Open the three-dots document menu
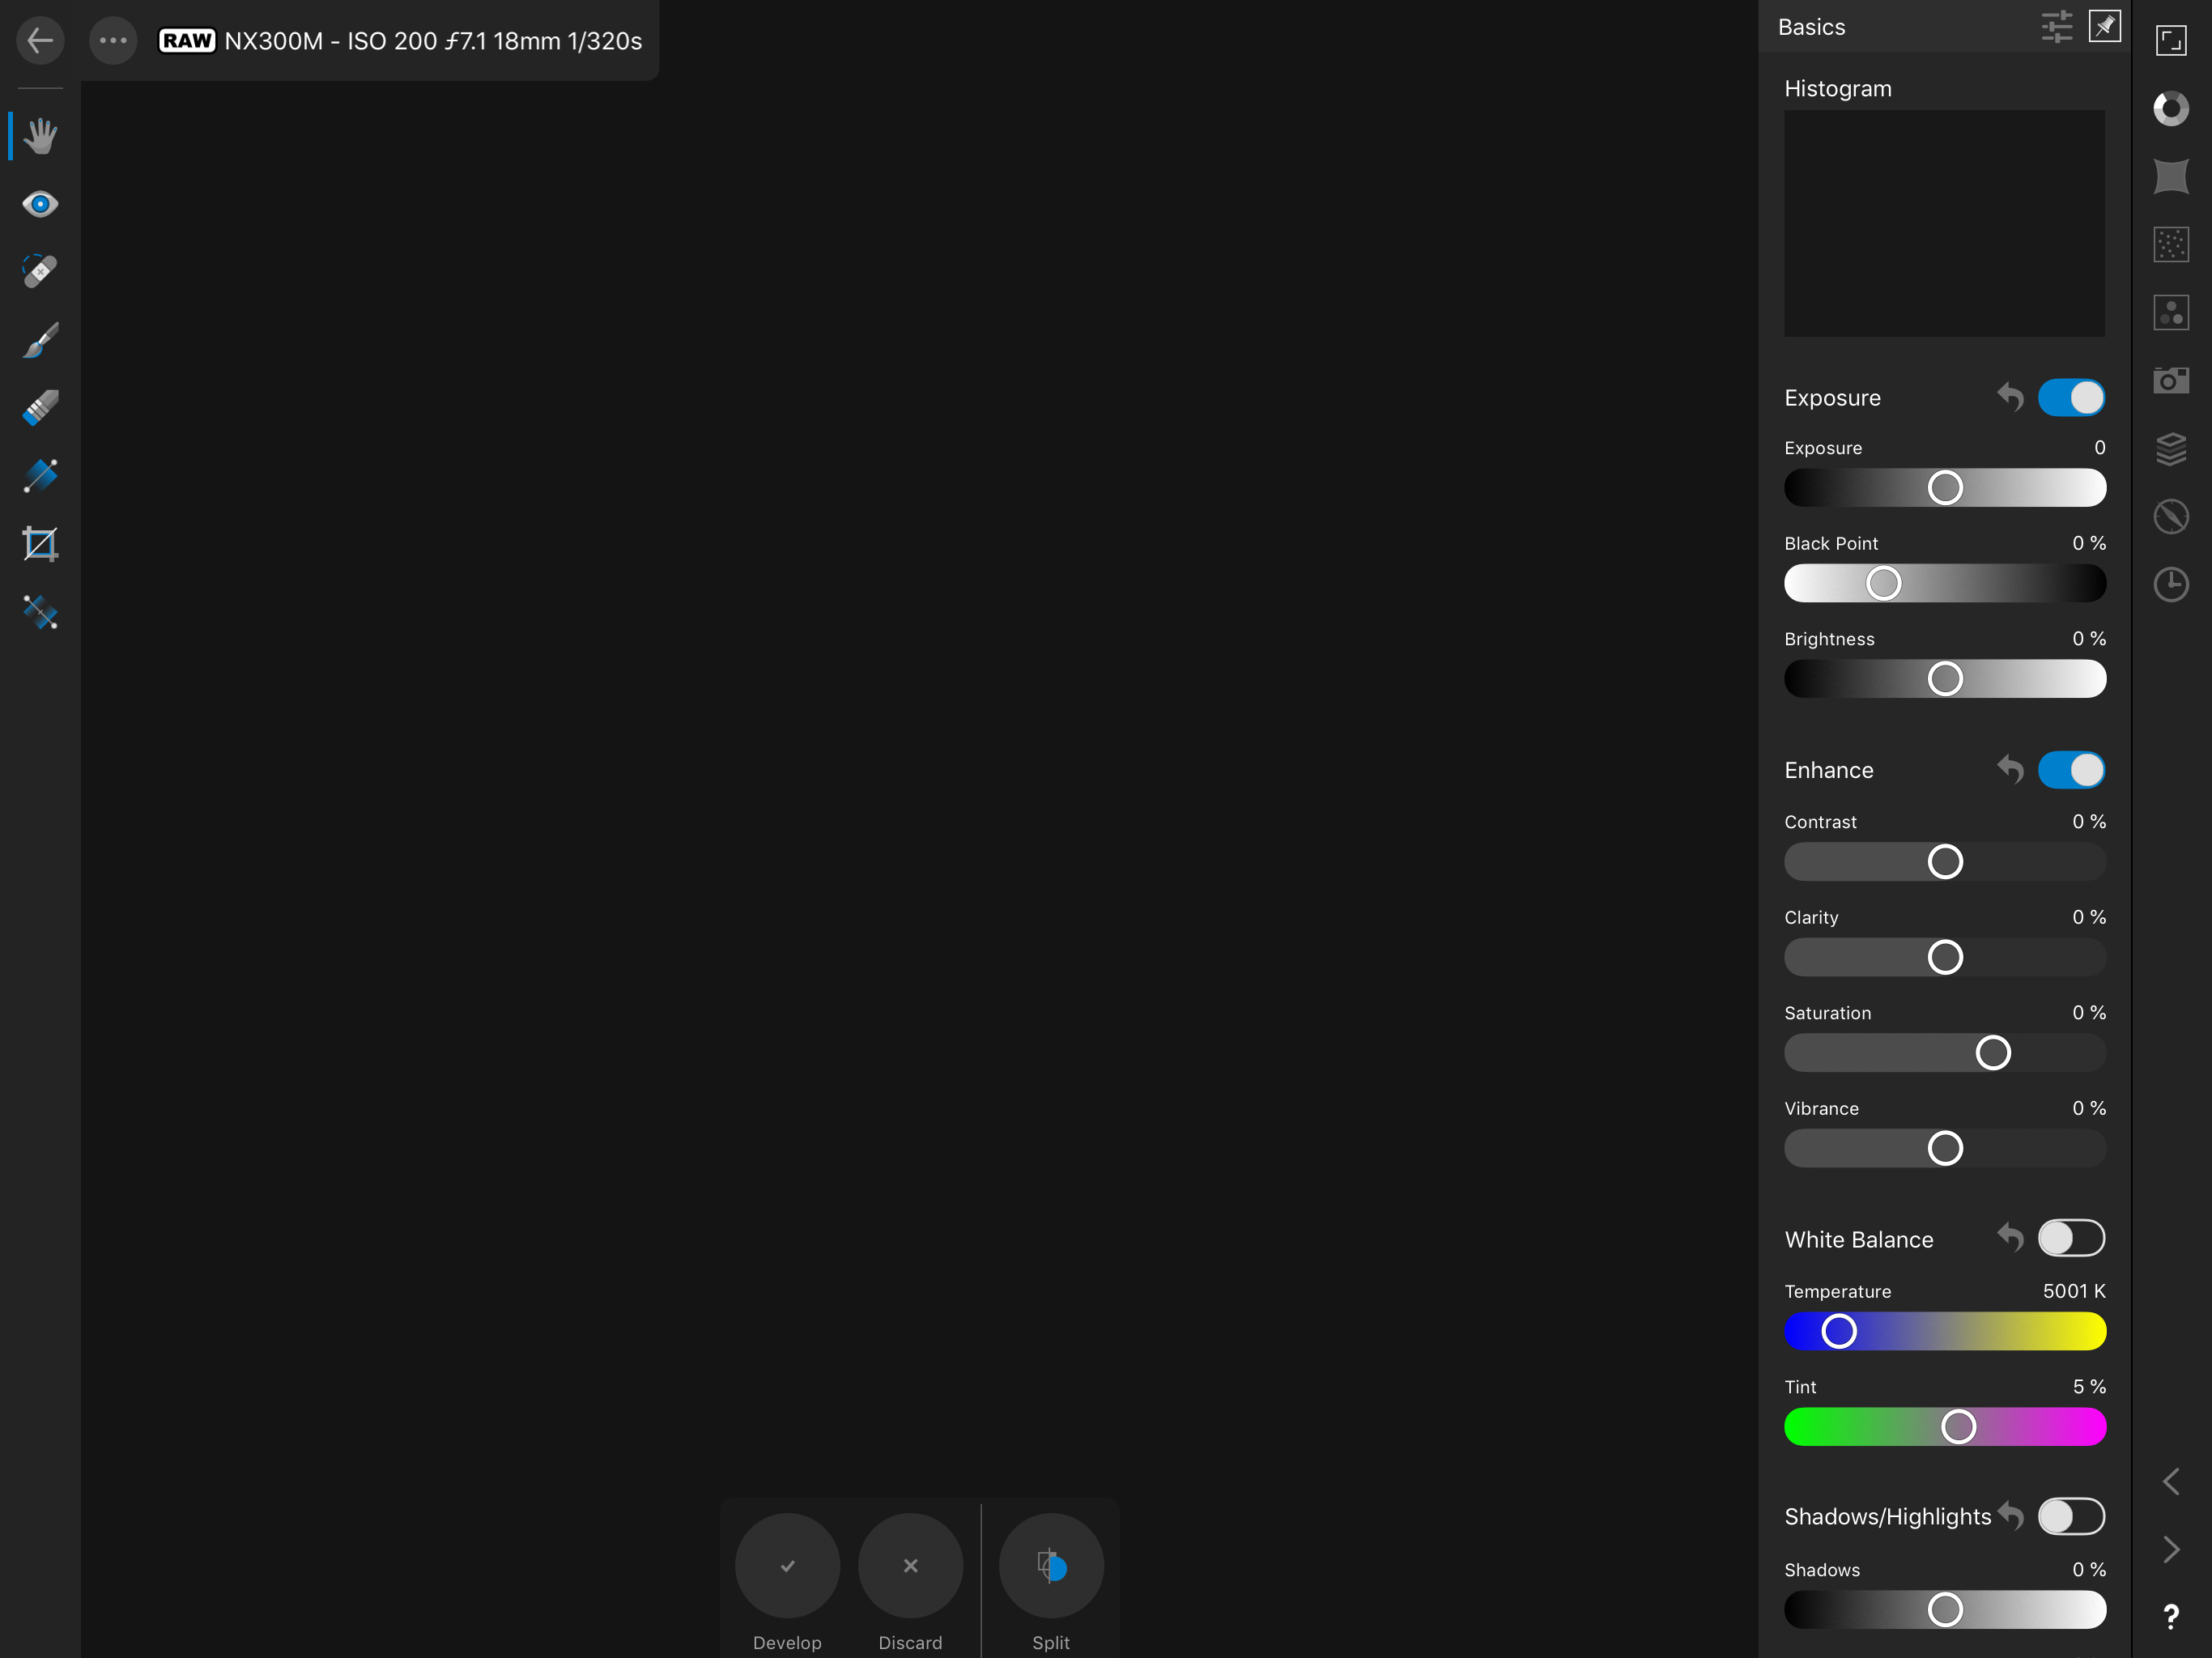The height and width of the screenshot is (1658, 2212). tap(113, 41)
